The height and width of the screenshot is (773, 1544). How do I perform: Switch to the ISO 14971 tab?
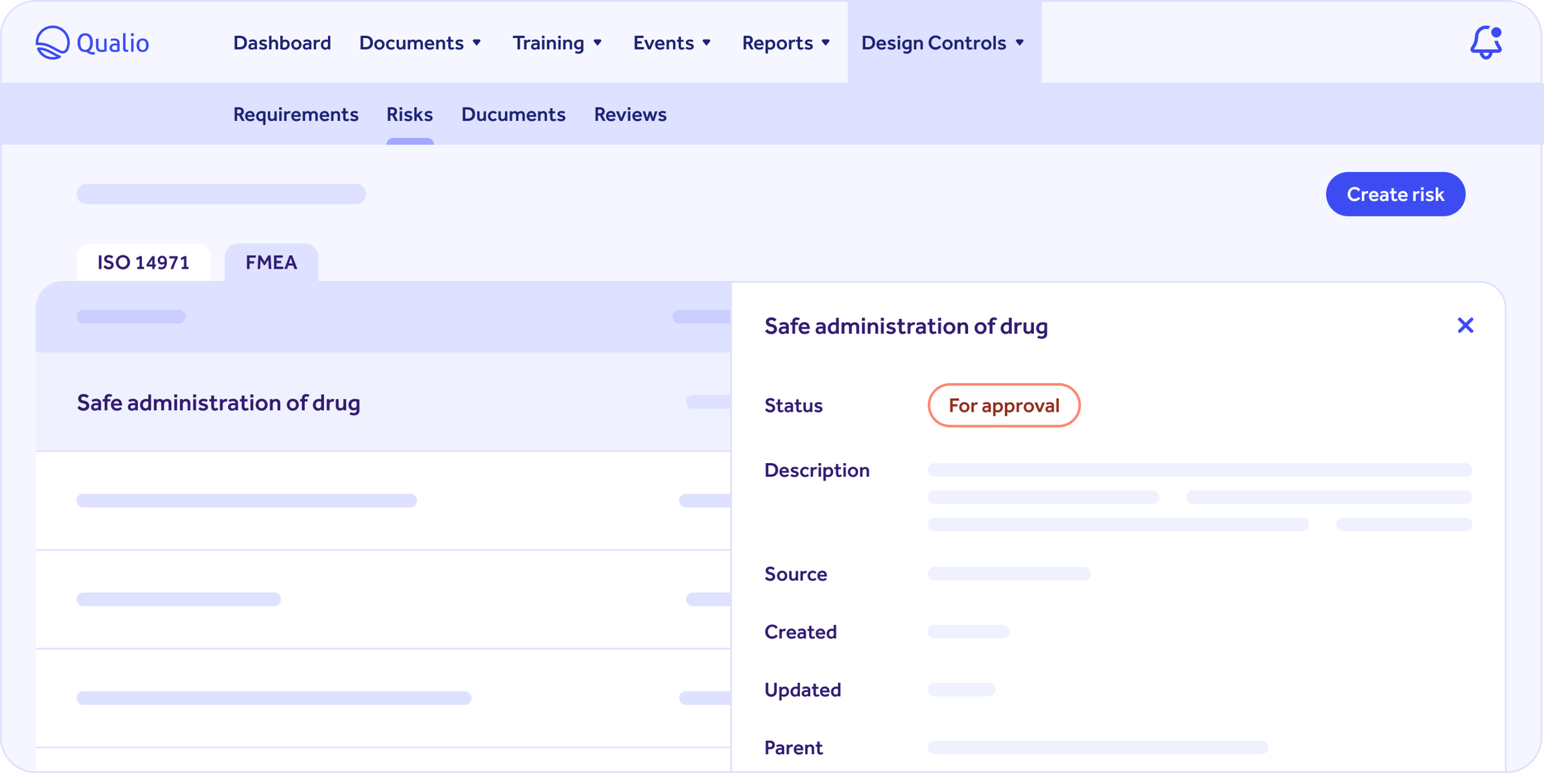click(x=143, y=262)
